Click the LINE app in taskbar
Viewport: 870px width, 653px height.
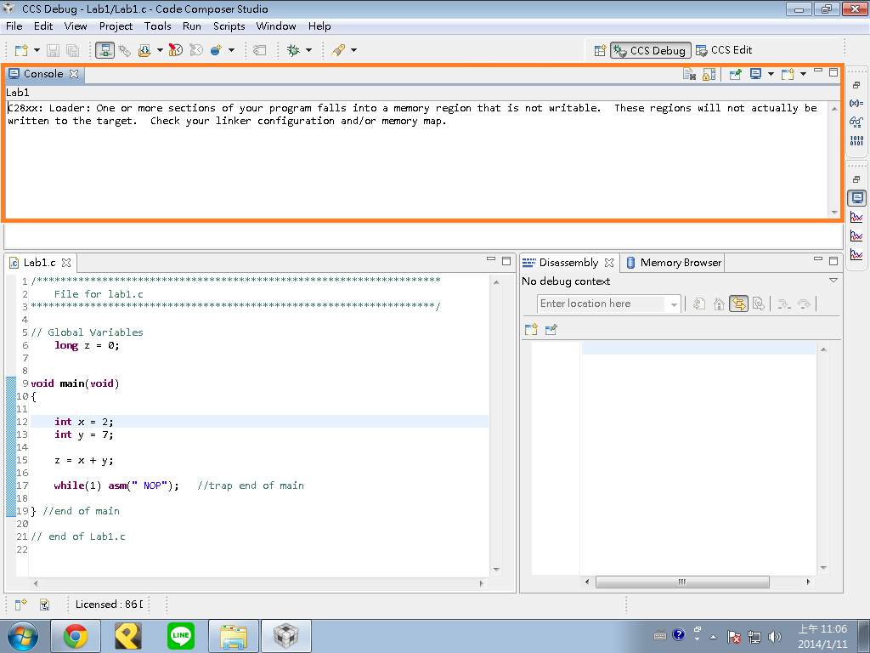coord(180,635)
